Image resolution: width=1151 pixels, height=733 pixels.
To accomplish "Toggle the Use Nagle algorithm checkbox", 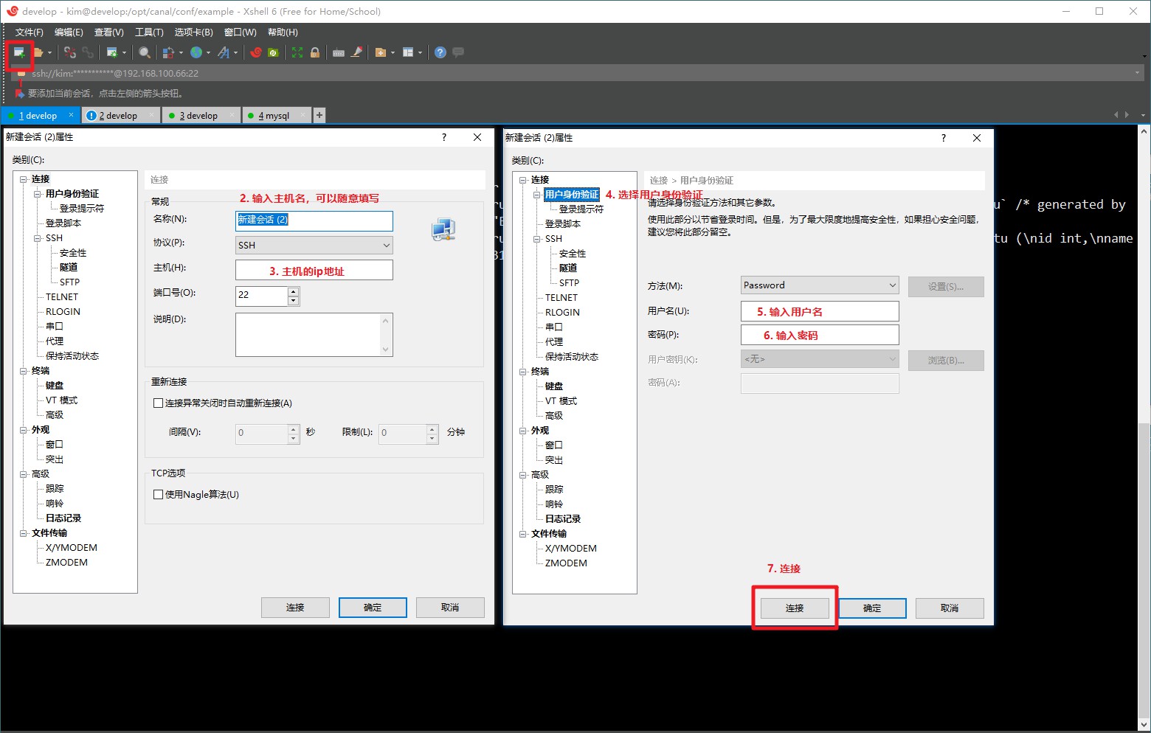I will click(x=158, y=495).
